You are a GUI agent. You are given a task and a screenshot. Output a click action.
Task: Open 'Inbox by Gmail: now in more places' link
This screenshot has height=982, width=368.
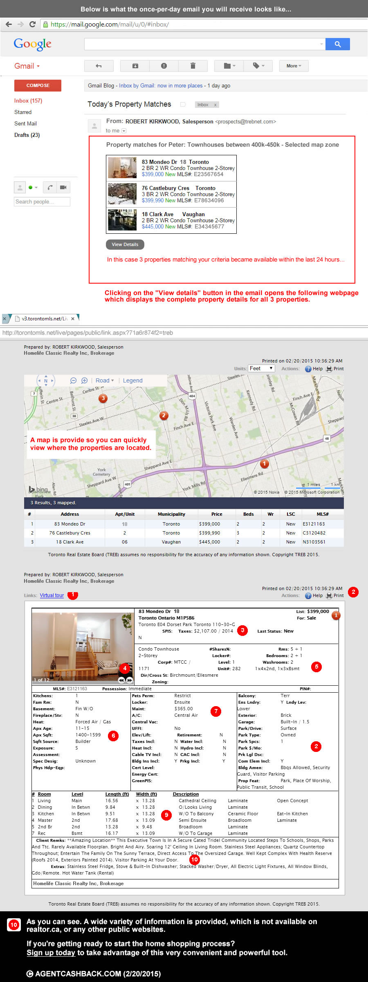[161, 85]
